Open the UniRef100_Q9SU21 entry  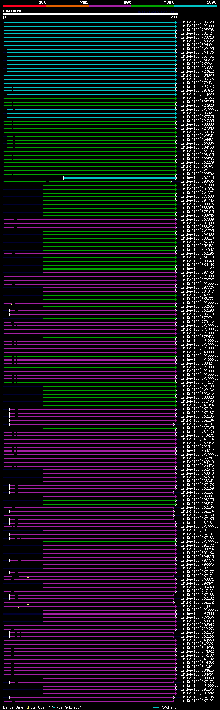197,113
